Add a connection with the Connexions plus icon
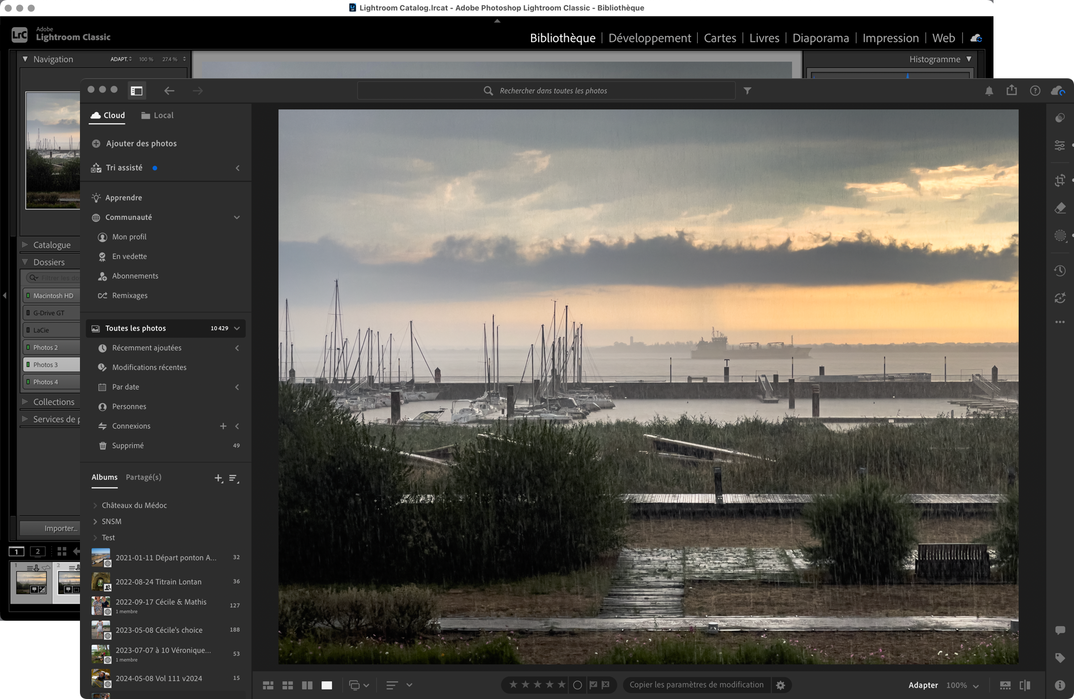 coord(223,426)
